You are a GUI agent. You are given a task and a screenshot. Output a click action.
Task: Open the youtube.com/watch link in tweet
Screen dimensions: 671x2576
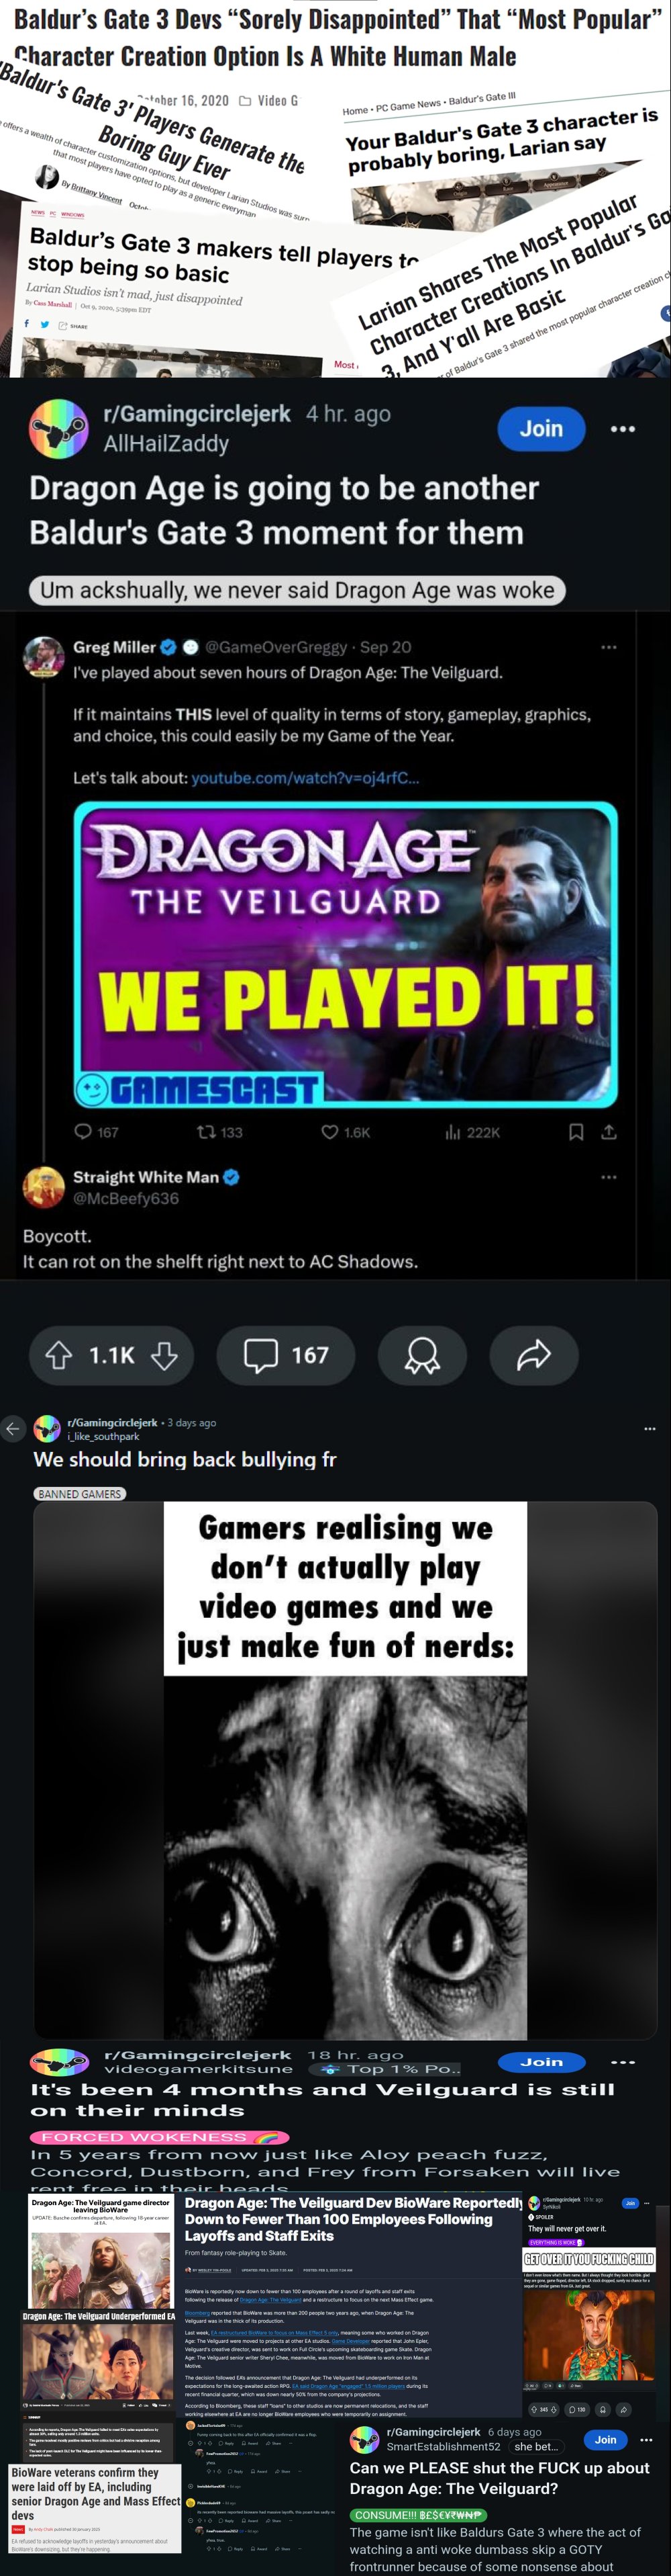coord(305,778)
